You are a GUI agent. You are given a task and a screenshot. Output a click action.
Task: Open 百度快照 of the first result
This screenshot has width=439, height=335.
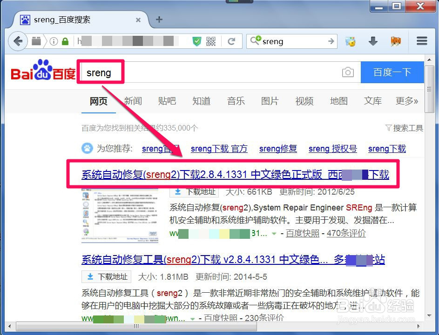click(x=303, y=233)
